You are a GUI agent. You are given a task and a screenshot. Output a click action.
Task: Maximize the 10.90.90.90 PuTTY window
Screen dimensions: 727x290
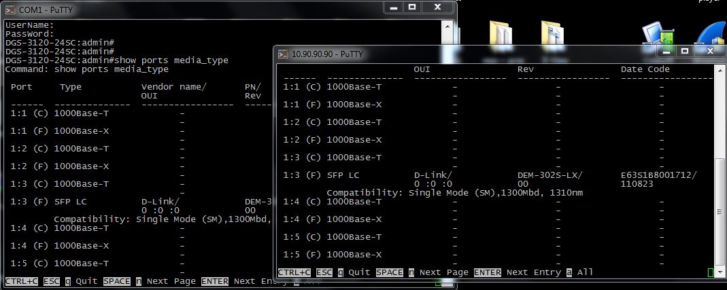685,51
